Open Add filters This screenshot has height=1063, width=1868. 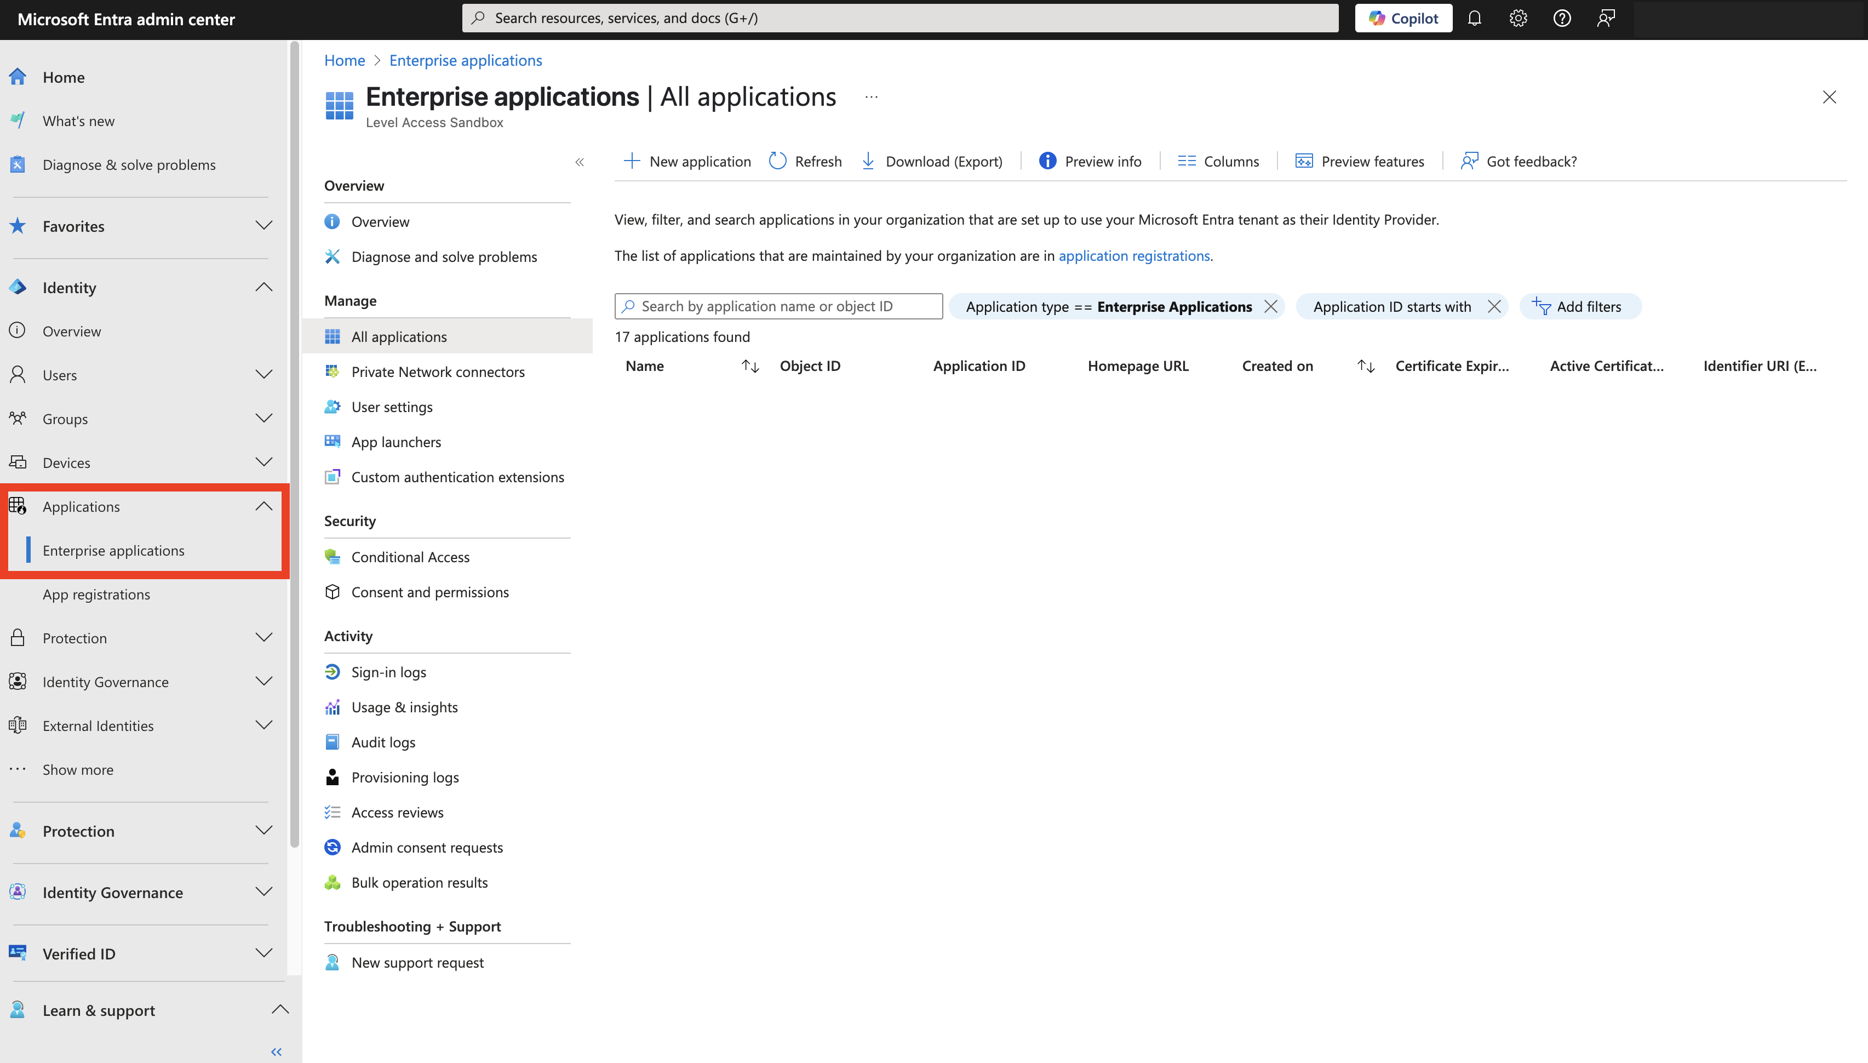pos(1580,306)
